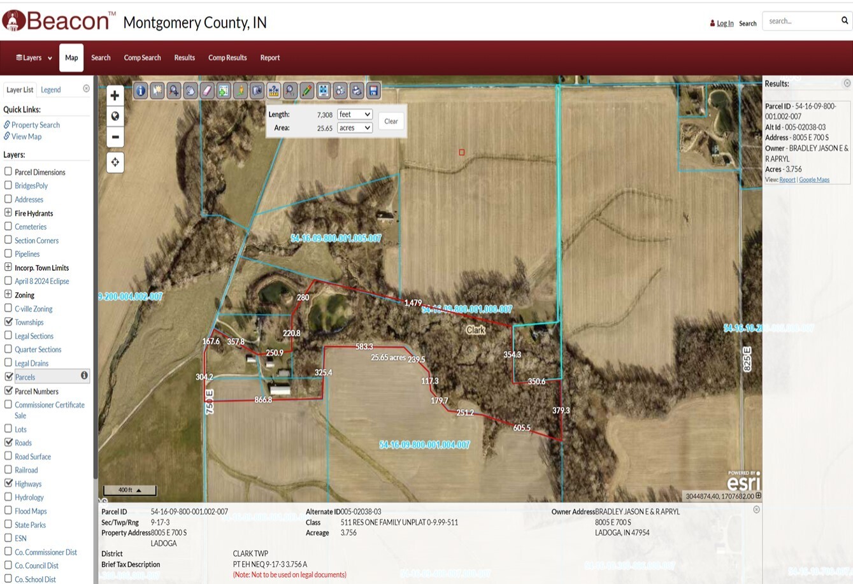The image size is (853, 584).
Task: Click the floppy disk Save icon
Action: [373, 91]
